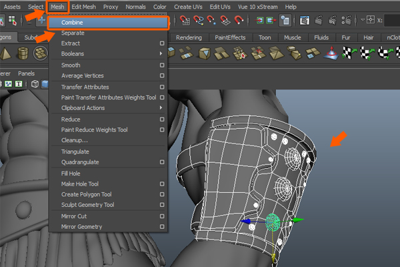Click the first checkered UV mapping shelf icon
400x267 pixels.
click(x=347, y=53)
